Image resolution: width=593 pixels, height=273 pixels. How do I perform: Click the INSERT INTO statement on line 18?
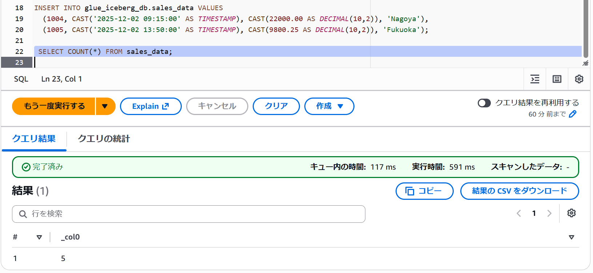pyautogui.click(x=128, y=8)
